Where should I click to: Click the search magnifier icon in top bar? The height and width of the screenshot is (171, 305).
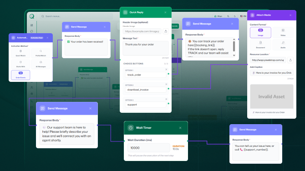coord(43,16)
